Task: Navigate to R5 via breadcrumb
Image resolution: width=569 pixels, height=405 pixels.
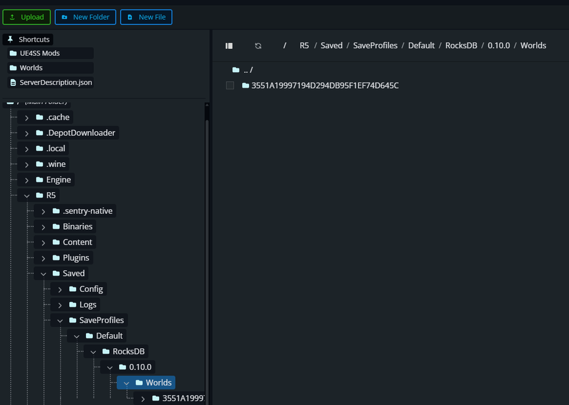Action: coord(304,45)
